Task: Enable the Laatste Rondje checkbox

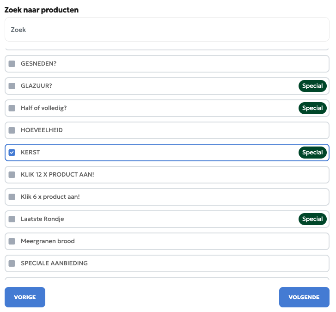Action: pos(12,219)
